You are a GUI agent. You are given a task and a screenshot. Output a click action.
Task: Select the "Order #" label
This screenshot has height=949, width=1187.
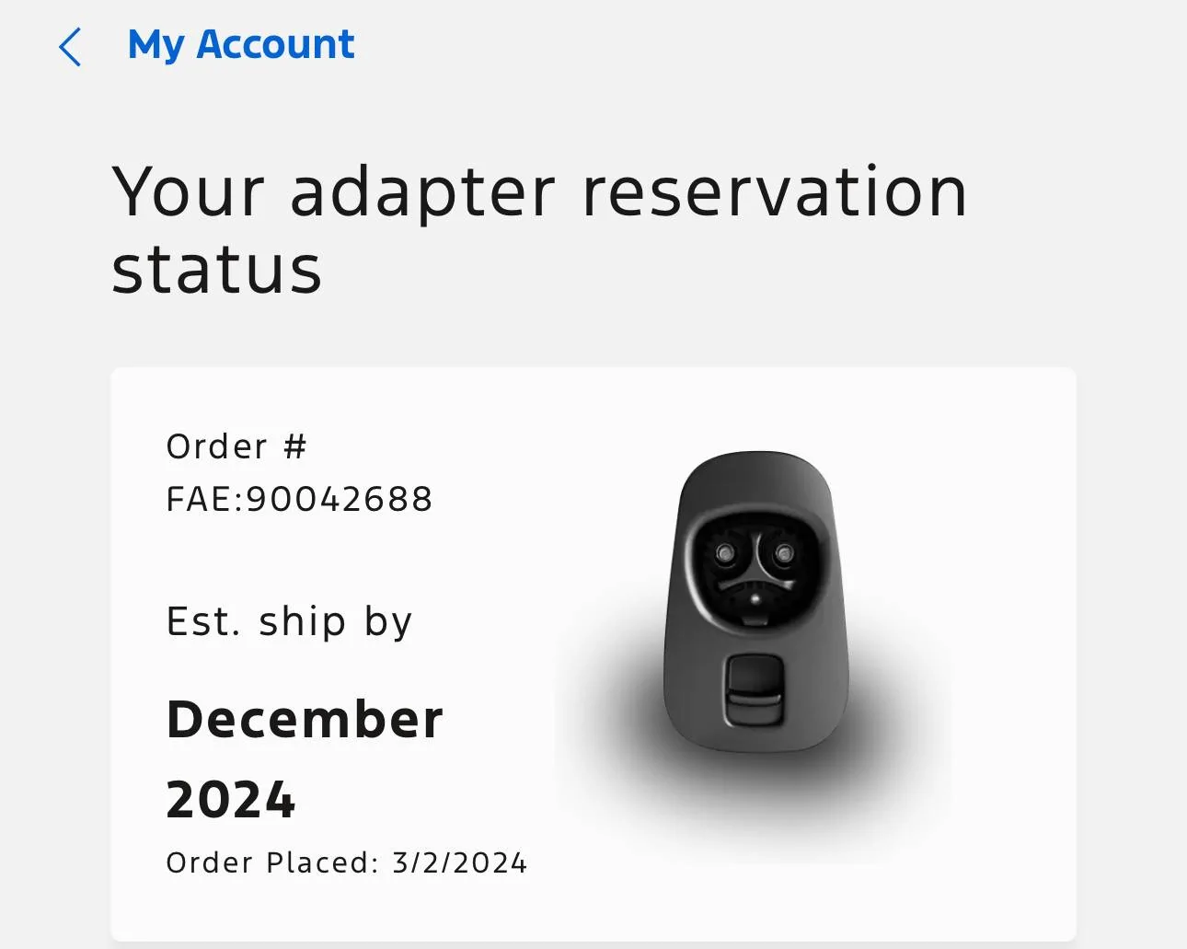[236, 446]
